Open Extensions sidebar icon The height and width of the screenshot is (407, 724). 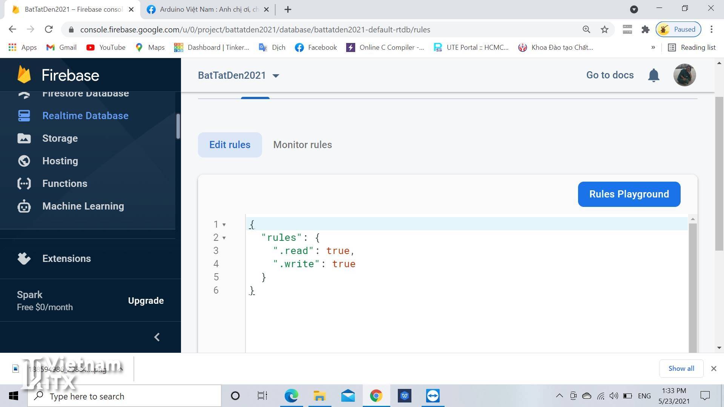tap(24, 259)
